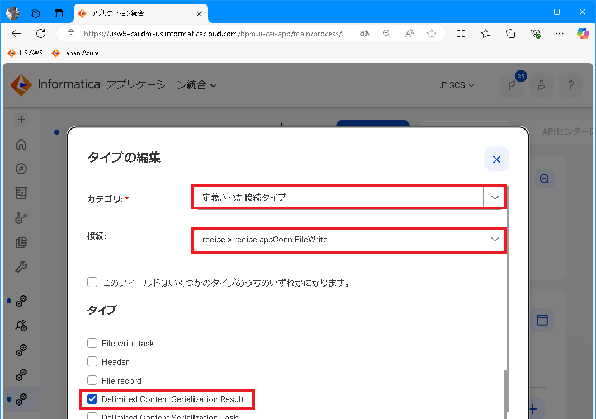Go back in the browser
This screenshot has width=596, height=419.
pos(16,34)
